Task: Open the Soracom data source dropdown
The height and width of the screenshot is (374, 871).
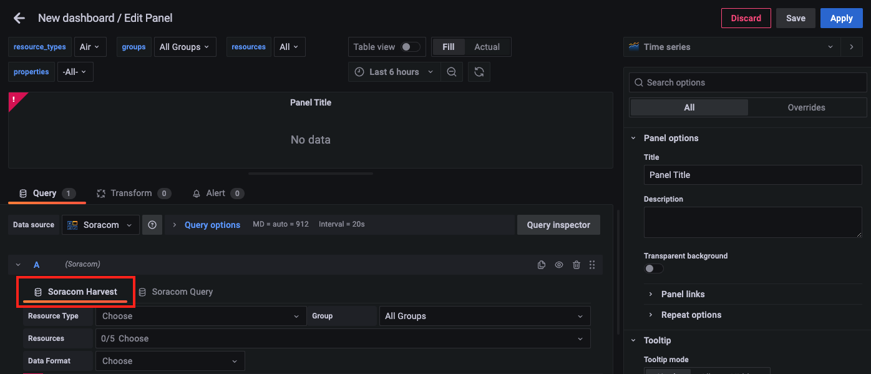Action: (100, 225)
